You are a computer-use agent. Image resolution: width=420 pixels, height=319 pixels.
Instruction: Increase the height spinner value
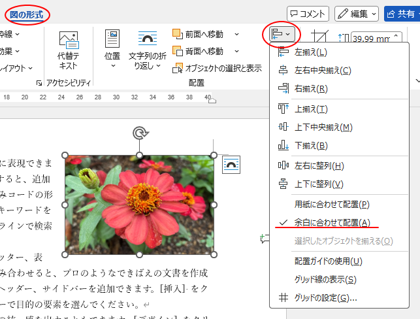396,35
